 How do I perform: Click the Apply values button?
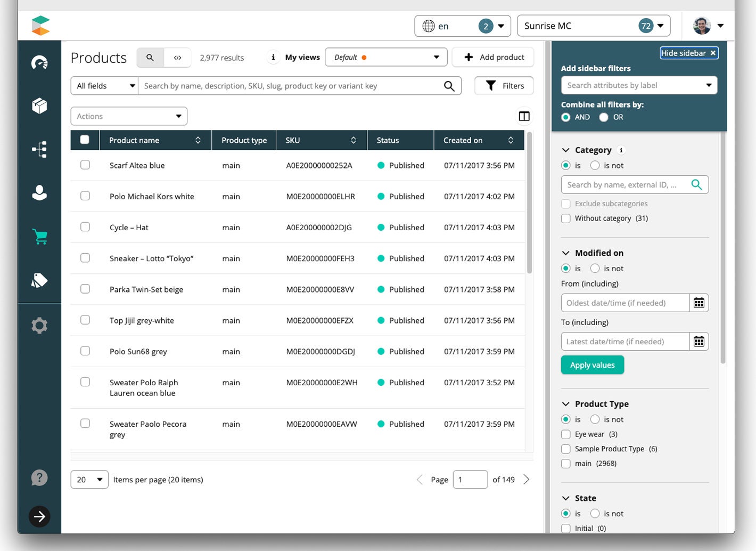click(x=592, y=365)
